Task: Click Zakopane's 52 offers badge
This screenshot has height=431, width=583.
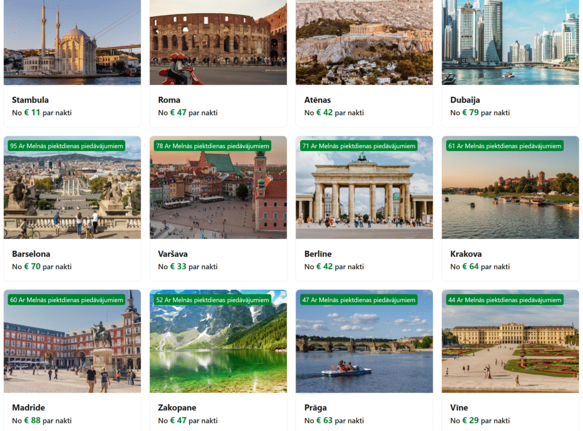Action: click(x=212, y=300)
